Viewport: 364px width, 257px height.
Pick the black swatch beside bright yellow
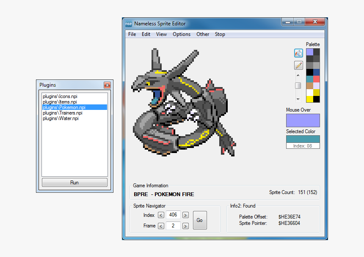tap(317, 99)
